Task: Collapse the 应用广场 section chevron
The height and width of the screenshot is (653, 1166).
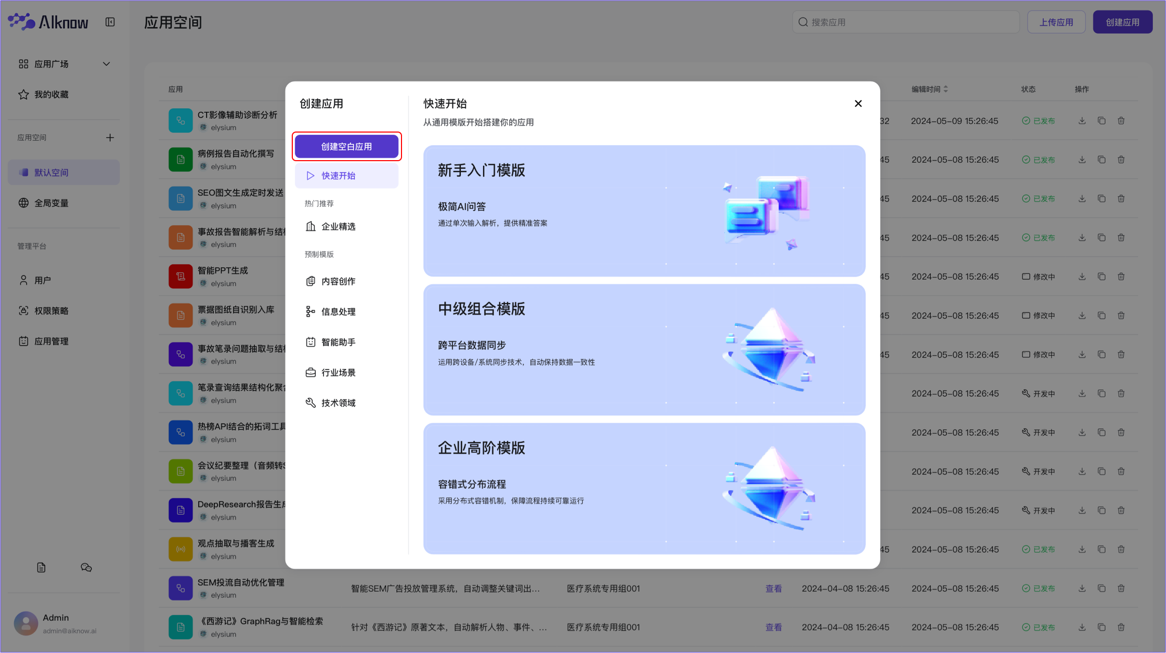Action: pos(106,63)
